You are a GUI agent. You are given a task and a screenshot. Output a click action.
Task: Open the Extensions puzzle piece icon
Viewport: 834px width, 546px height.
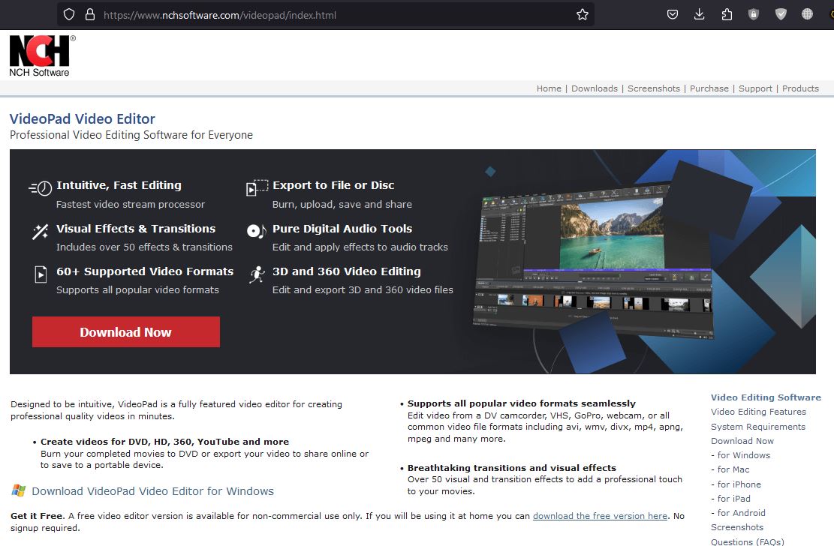[x=727, y=15]
